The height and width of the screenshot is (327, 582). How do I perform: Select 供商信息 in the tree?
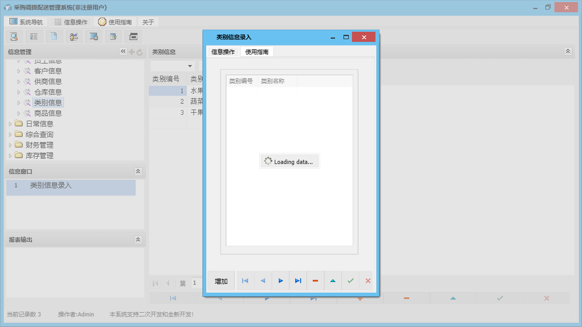point(48,81)
